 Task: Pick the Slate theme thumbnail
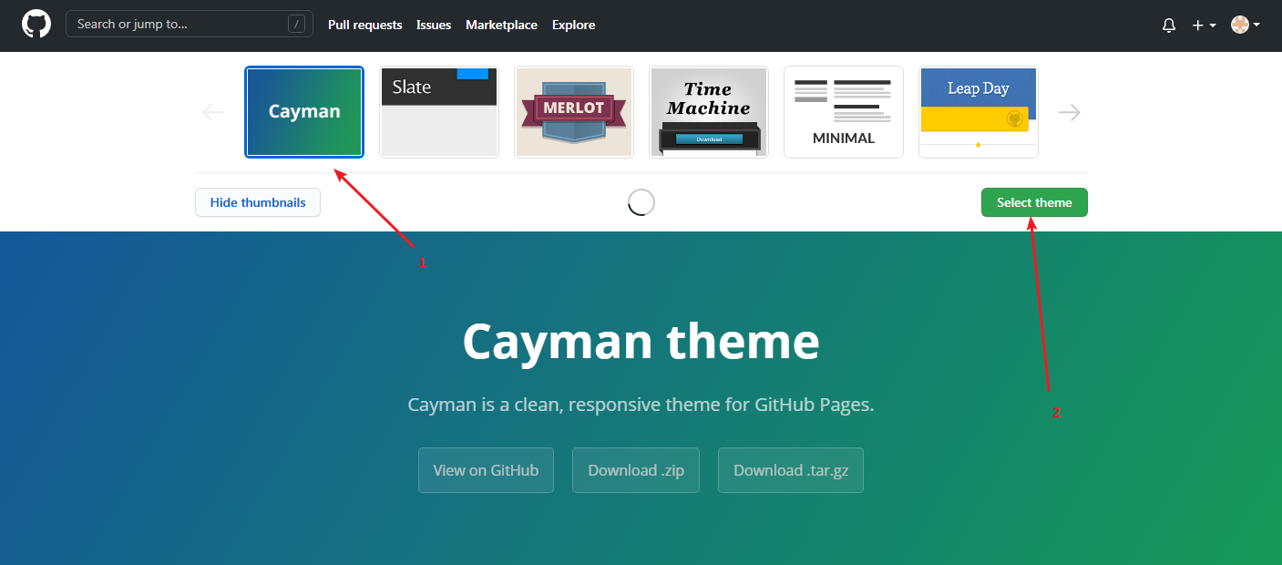pos(439,112)
